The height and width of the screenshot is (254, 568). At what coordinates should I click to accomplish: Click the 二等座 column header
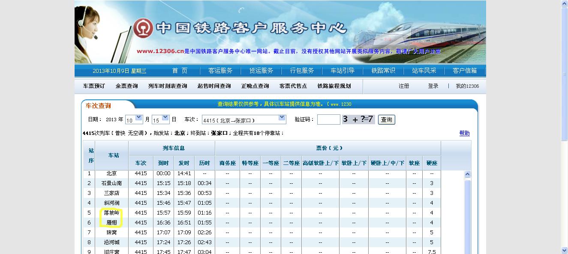[291, 163]
